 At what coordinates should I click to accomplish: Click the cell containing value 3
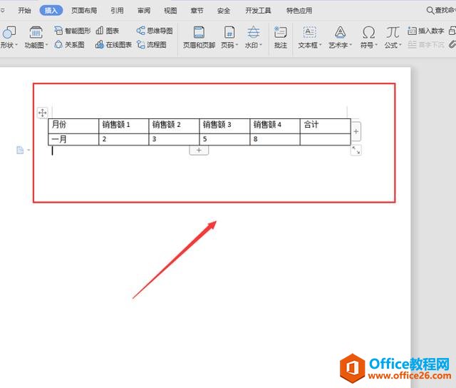[174, 139]
